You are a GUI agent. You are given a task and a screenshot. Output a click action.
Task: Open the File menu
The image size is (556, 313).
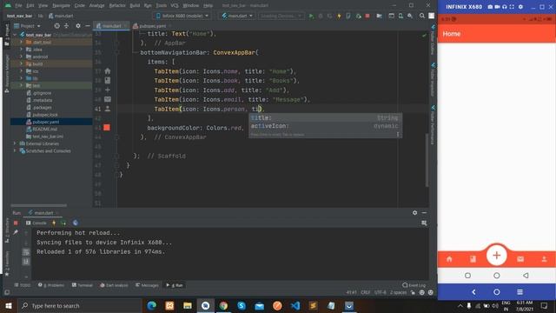point(18,6)
